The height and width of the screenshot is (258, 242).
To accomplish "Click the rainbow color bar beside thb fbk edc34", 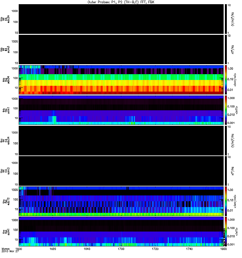I will tap(226, 80).
